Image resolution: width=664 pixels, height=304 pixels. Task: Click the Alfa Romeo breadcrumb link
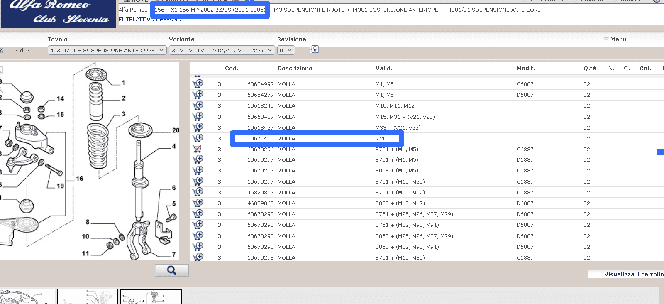pyautogui.click(x=133, y=10)
